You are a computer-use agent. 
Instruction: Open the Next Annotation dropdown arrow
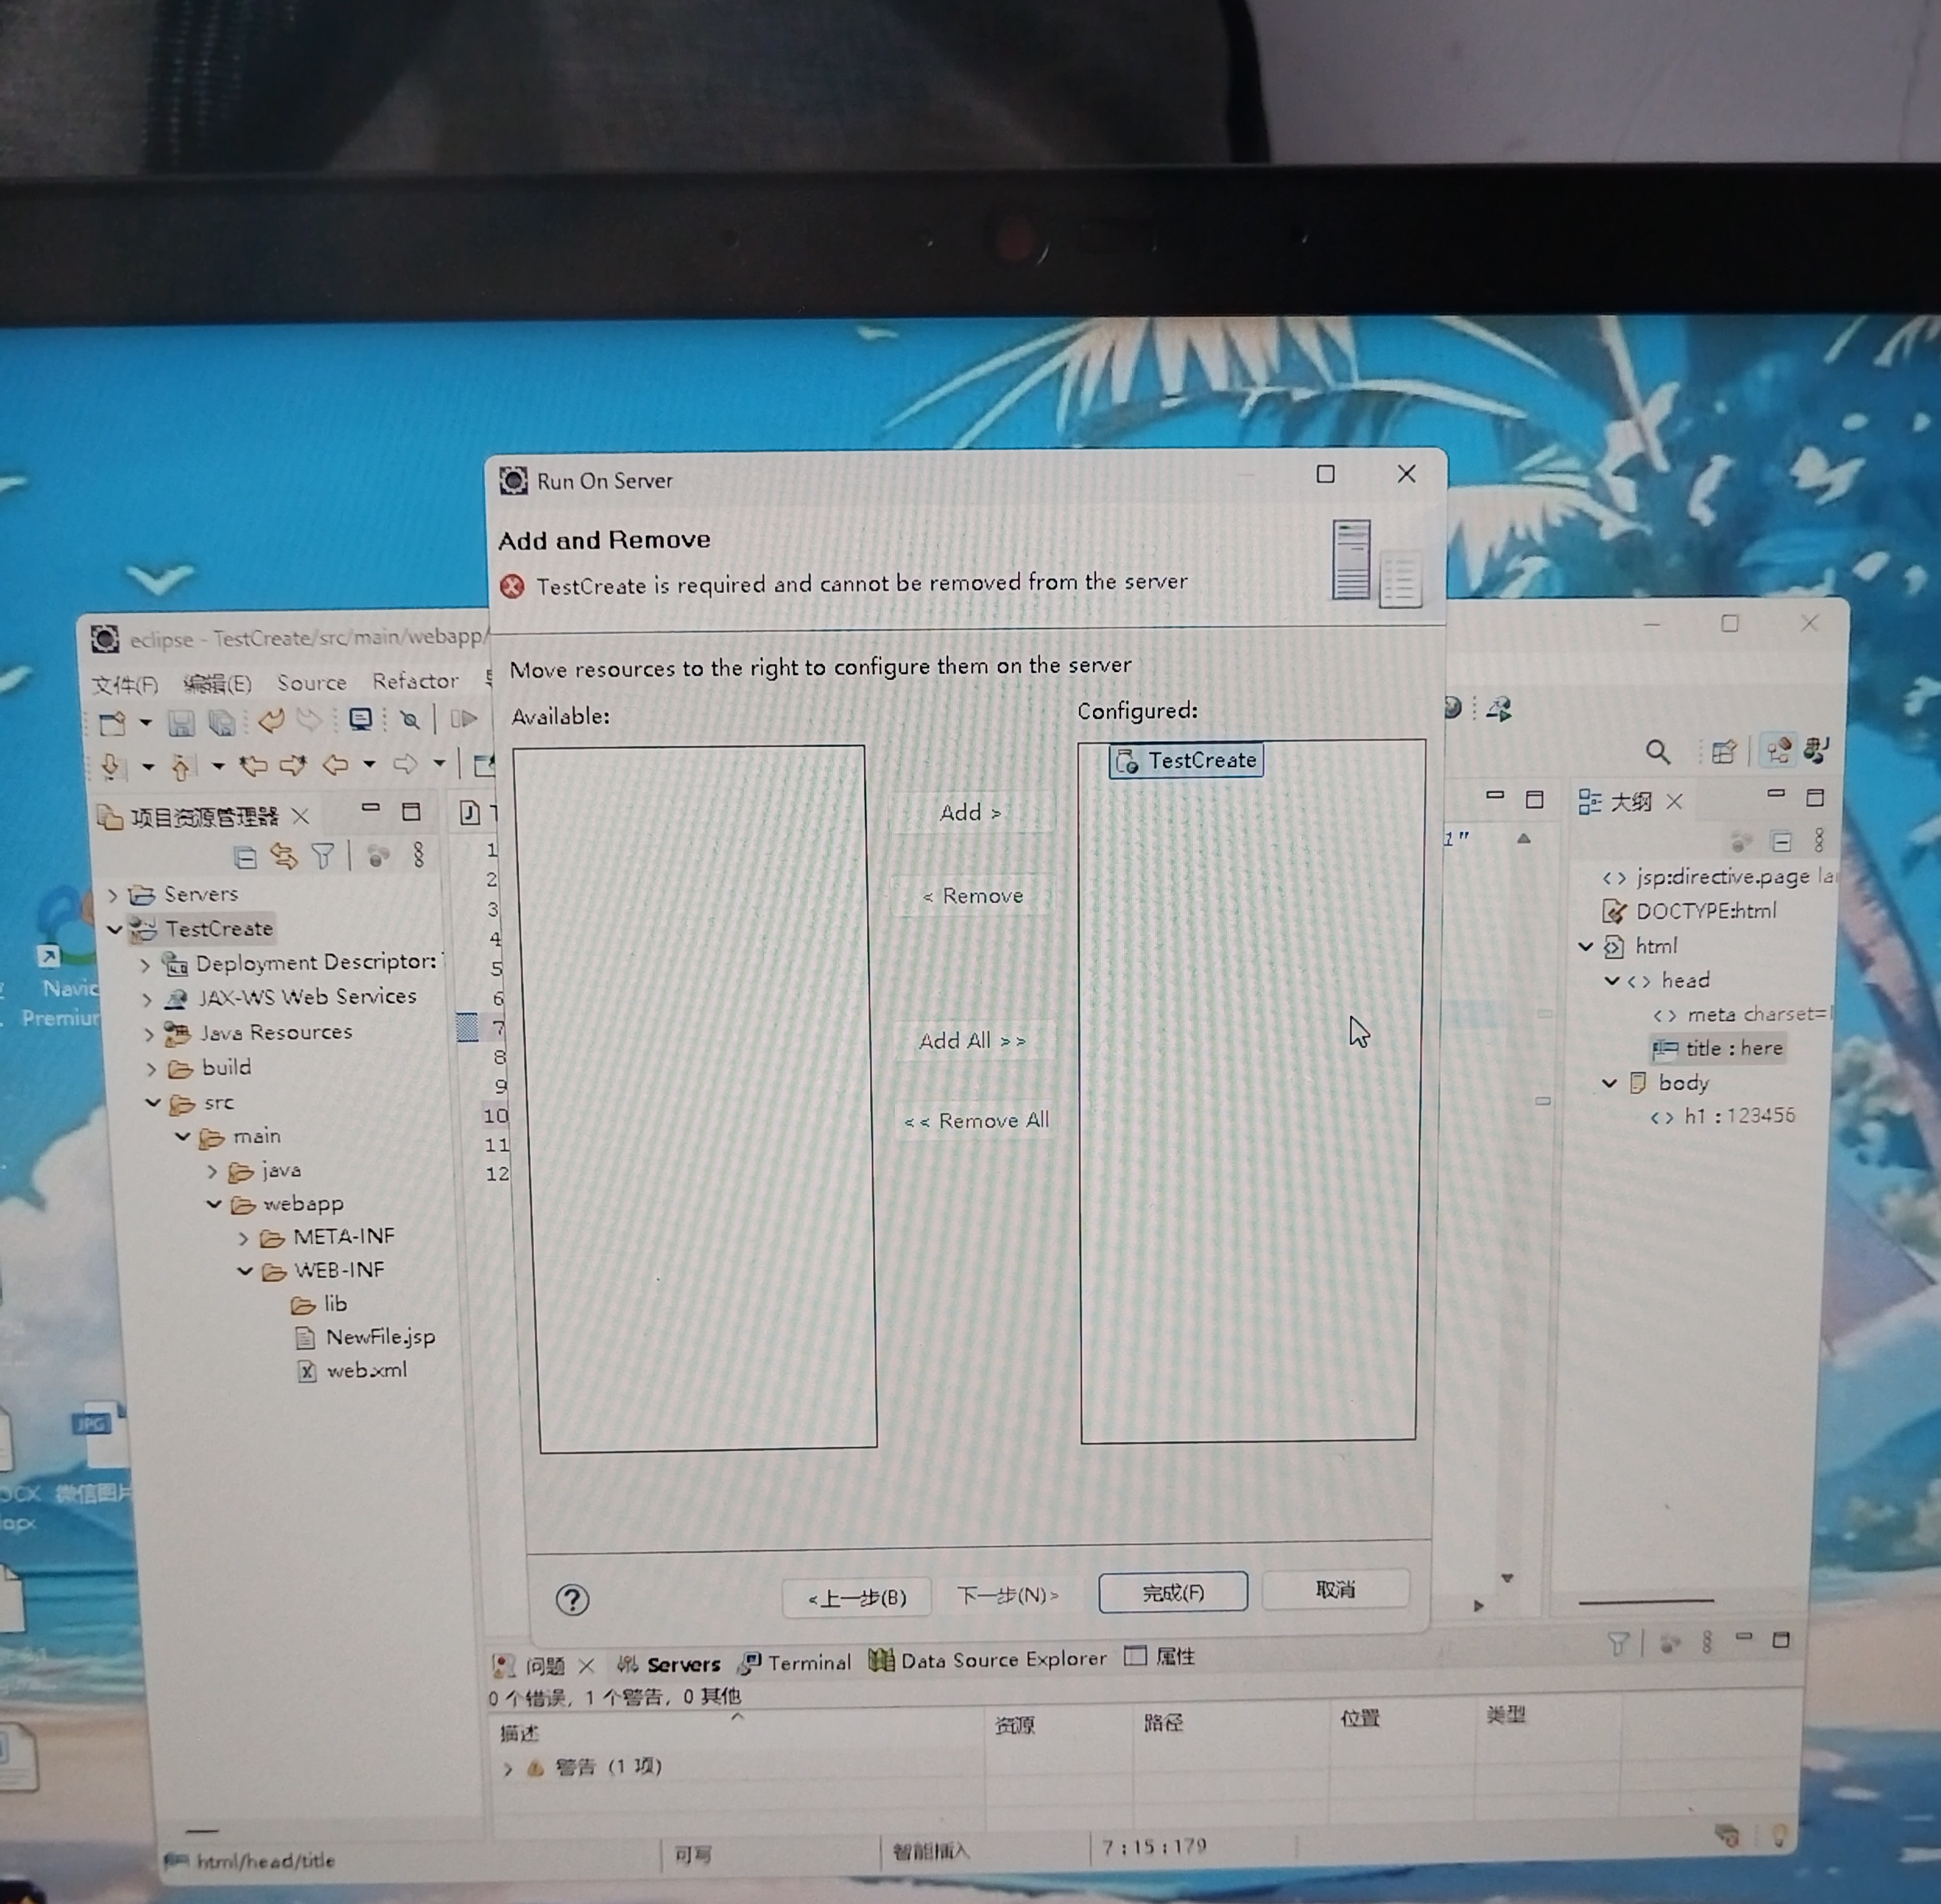click(x=147, y=767)
